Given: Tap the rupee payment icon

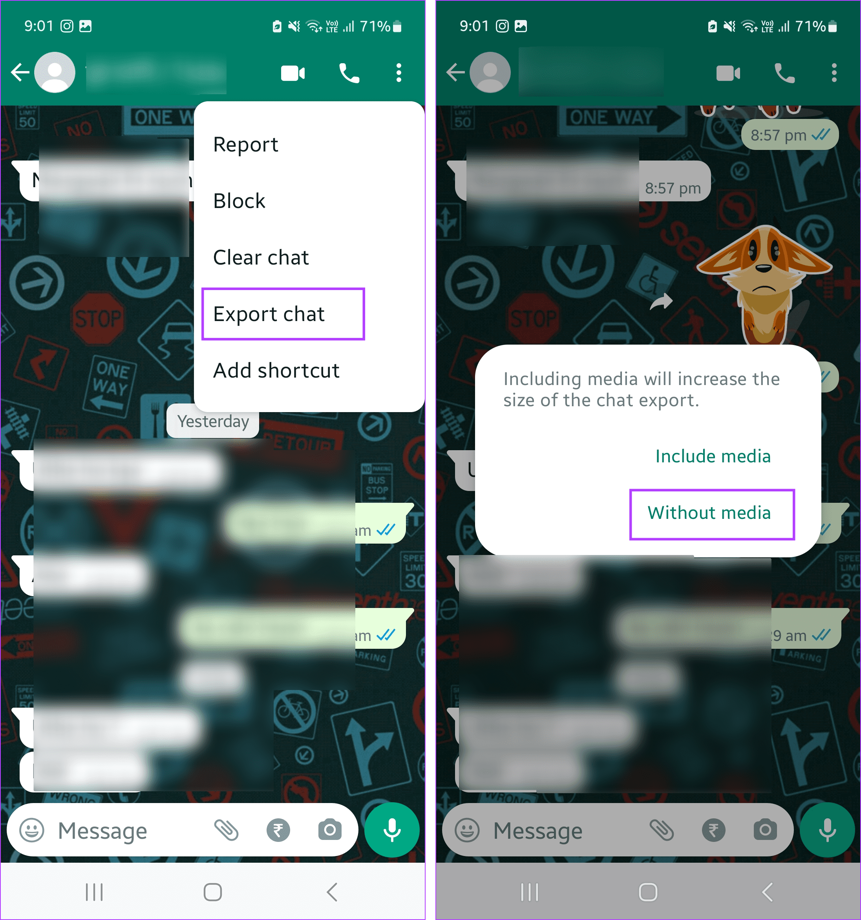Looking at the screenshot, I should tap(278, 829).
